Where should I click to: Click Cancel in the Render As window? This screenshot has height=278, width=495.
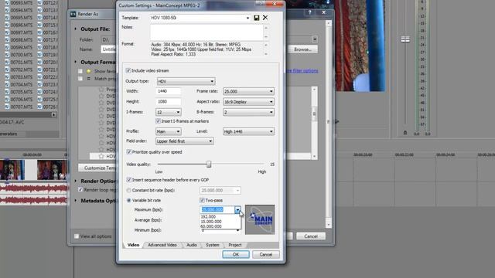coord(311,236)
